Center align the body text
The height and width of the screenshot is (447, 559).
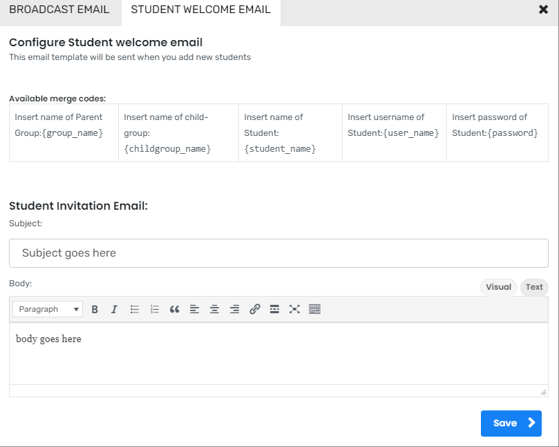tap(214, 309)
